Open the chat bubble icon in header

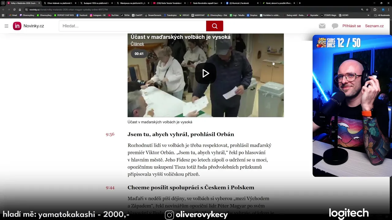point(335,26)
